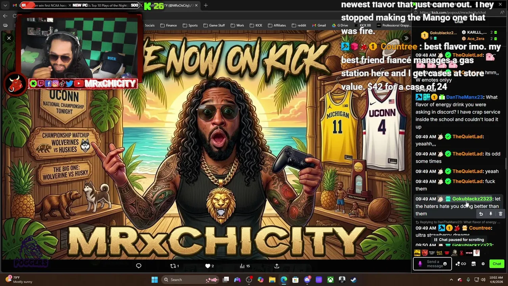The width and height of the screenshot is (508, 286).
Task: Open Task View on the taskbar
Action: click(x=226, y=280)
